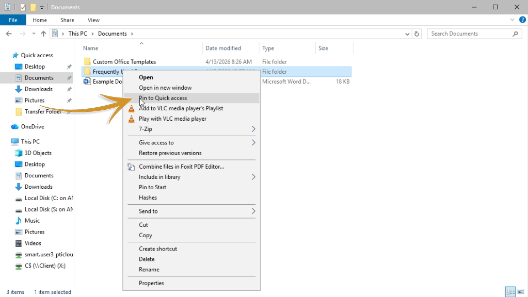528x297 pixels.
Task: Sort by the Size column header
Action: (323, 48)
